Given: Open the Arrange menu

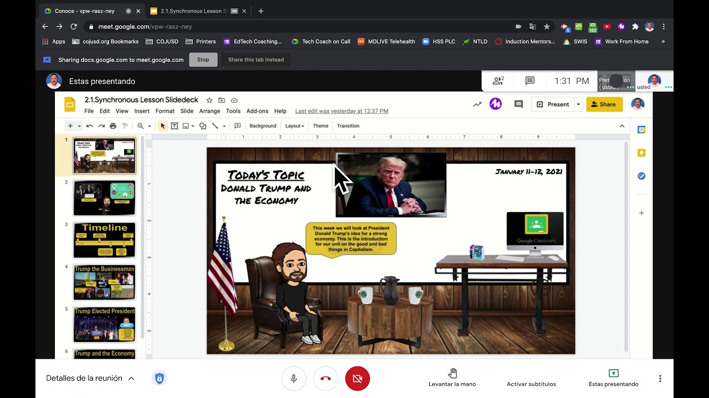Looking at the screenshot, I should click(x=209, y=111).
